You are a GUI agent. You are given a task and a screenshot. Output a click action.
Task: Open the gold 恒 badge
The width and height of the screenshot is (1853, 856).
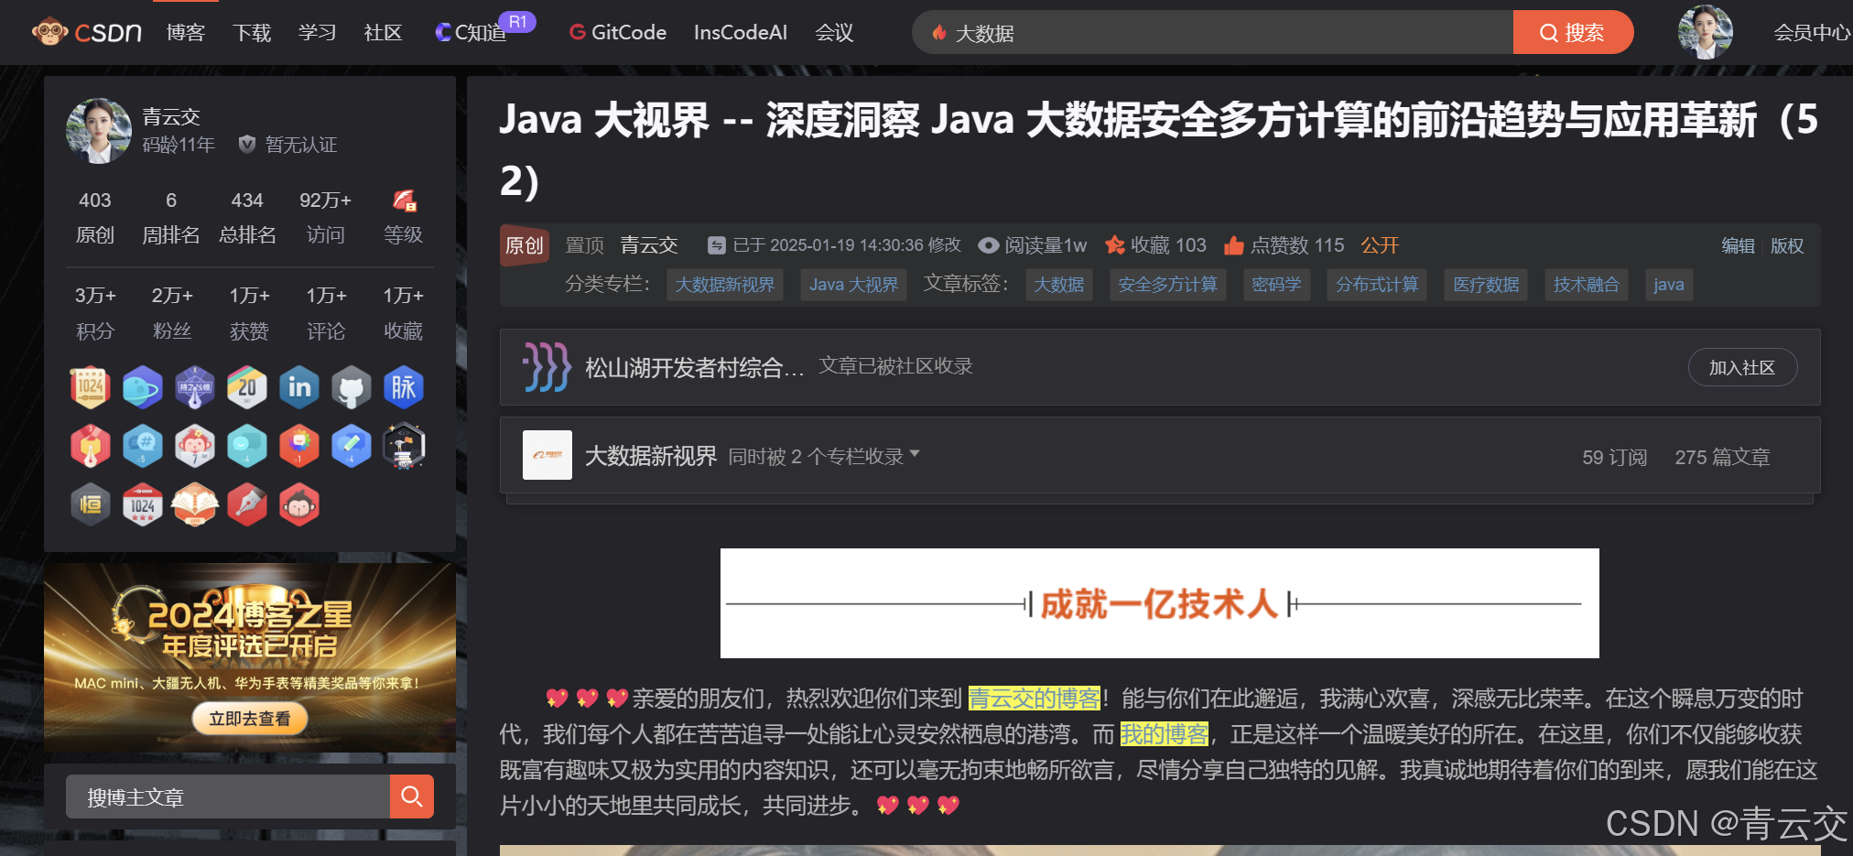click(91, 504)
